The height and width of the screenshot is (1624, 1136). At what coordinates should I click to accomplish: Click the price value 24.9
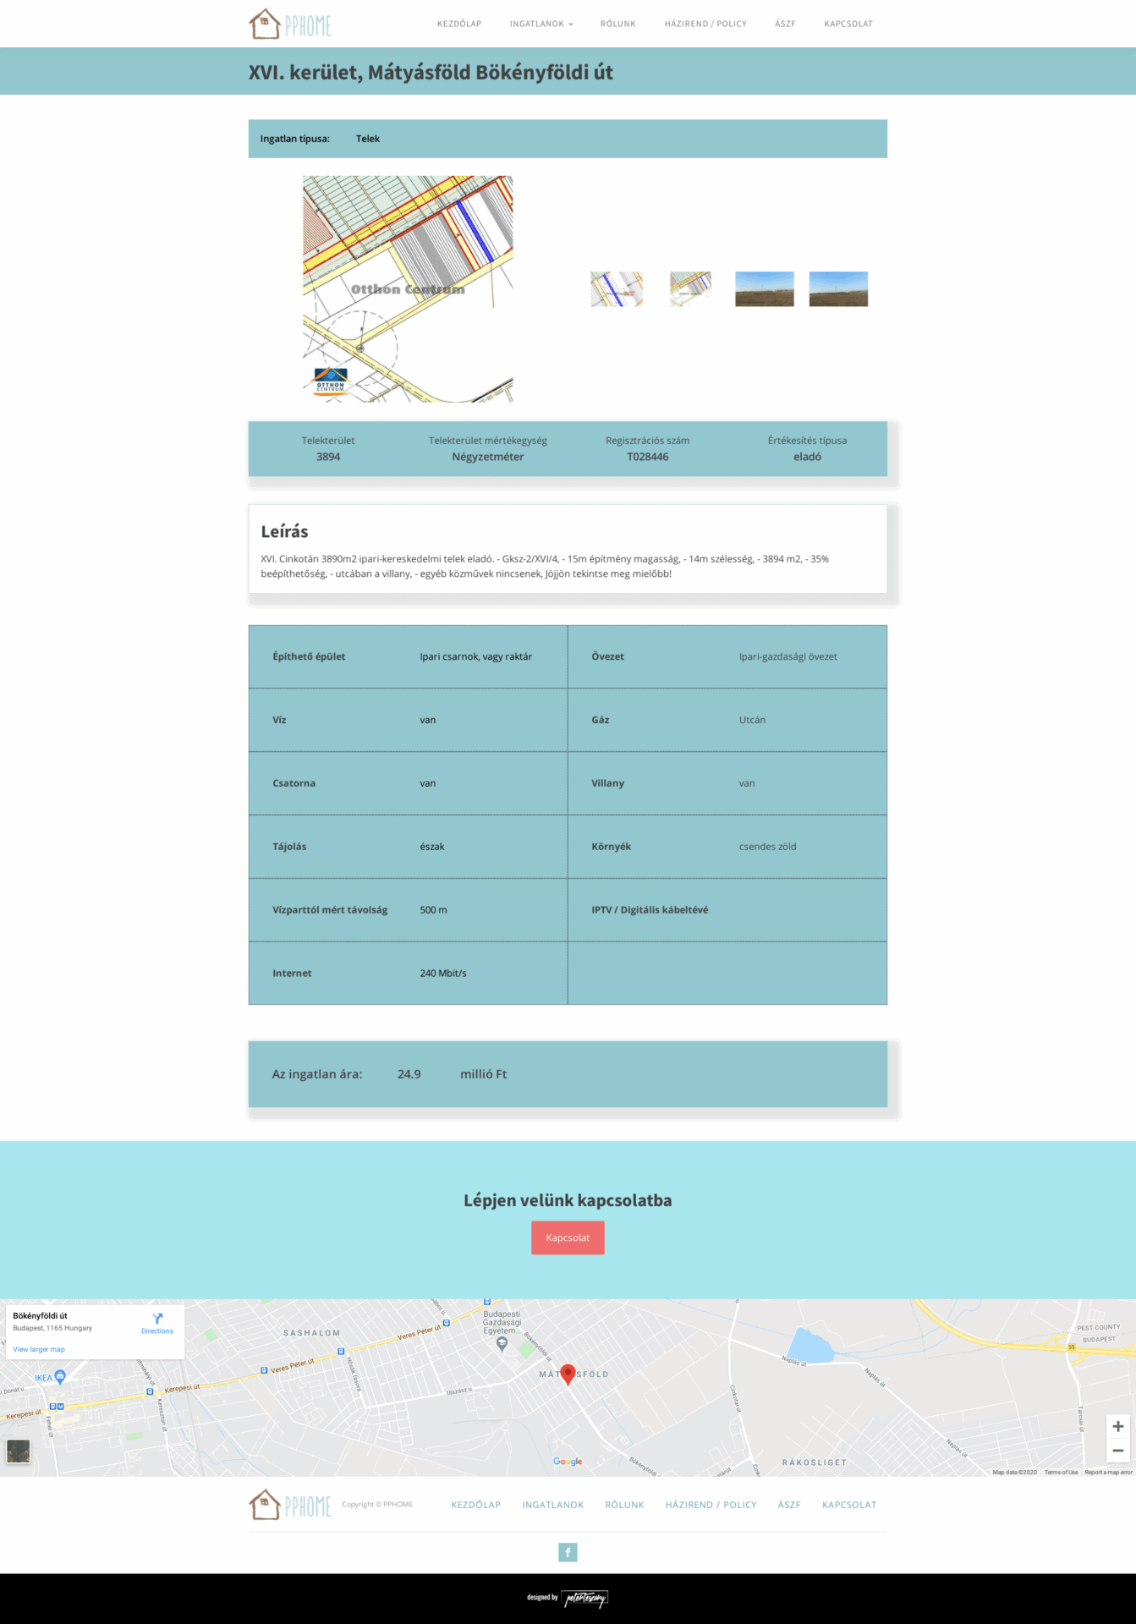(x=409, y=1074)
